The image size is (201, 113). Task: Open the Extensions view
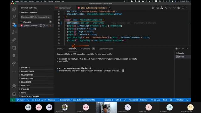pos(14,40)
